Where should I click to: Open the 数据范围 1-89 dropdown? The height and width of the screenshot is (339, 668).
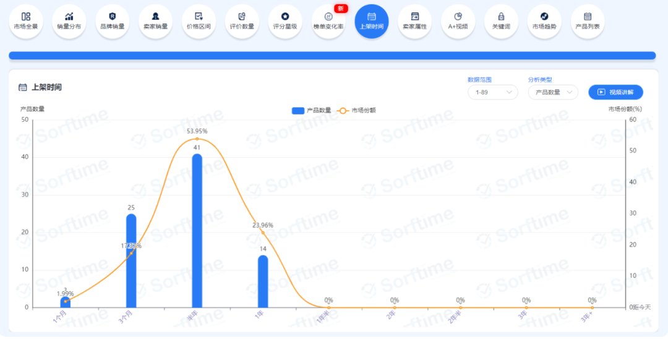point(492,92)
